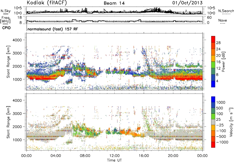The image size is (234, 162).
Task: Click the 'N.Sky' legend label
Action: point(6,11)
